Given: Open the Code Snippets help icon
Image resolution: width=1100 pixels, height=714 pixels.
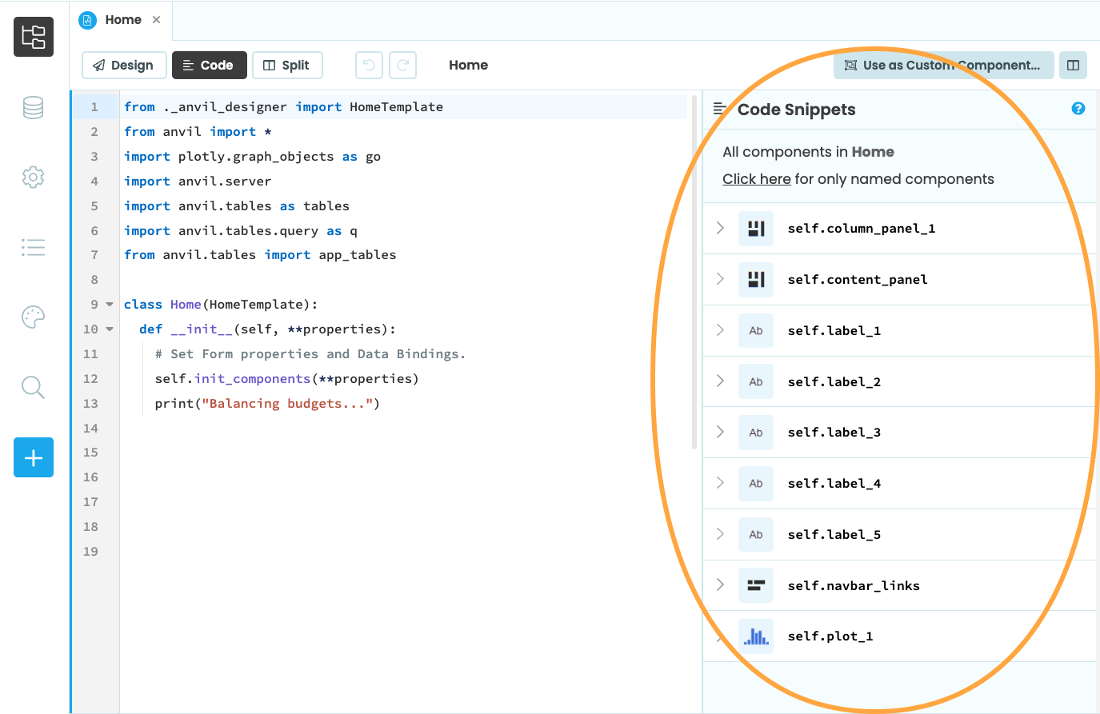Looking at the screenshot, I should (1078, 109).
